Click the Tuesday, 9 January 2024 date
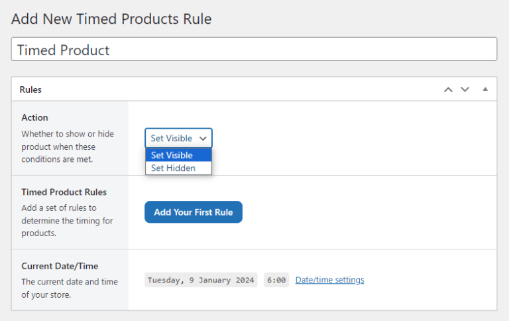The height and width of the screenshot is (321, 509). pos(201,280)
